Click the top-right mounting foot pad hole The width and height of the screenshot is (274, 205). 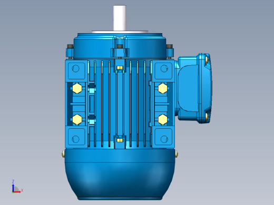pos(164,68)
